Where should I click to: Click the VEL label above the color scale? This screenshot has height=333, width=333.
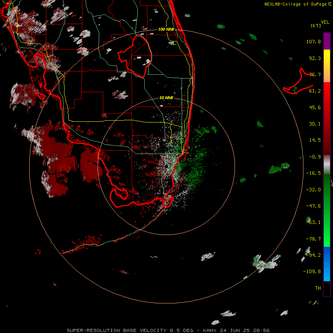point(325,22)
